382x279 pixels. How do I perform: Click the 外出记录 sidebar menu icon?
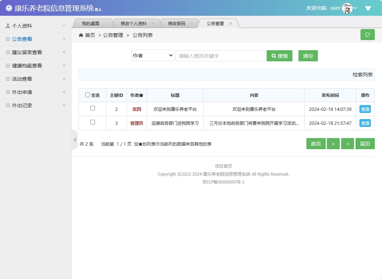tap(8, 105)
